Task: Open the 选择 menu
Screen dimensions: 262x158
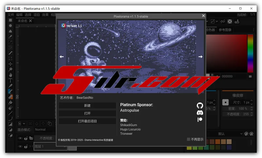Action: pyautogui.click(x=28, y=15)
